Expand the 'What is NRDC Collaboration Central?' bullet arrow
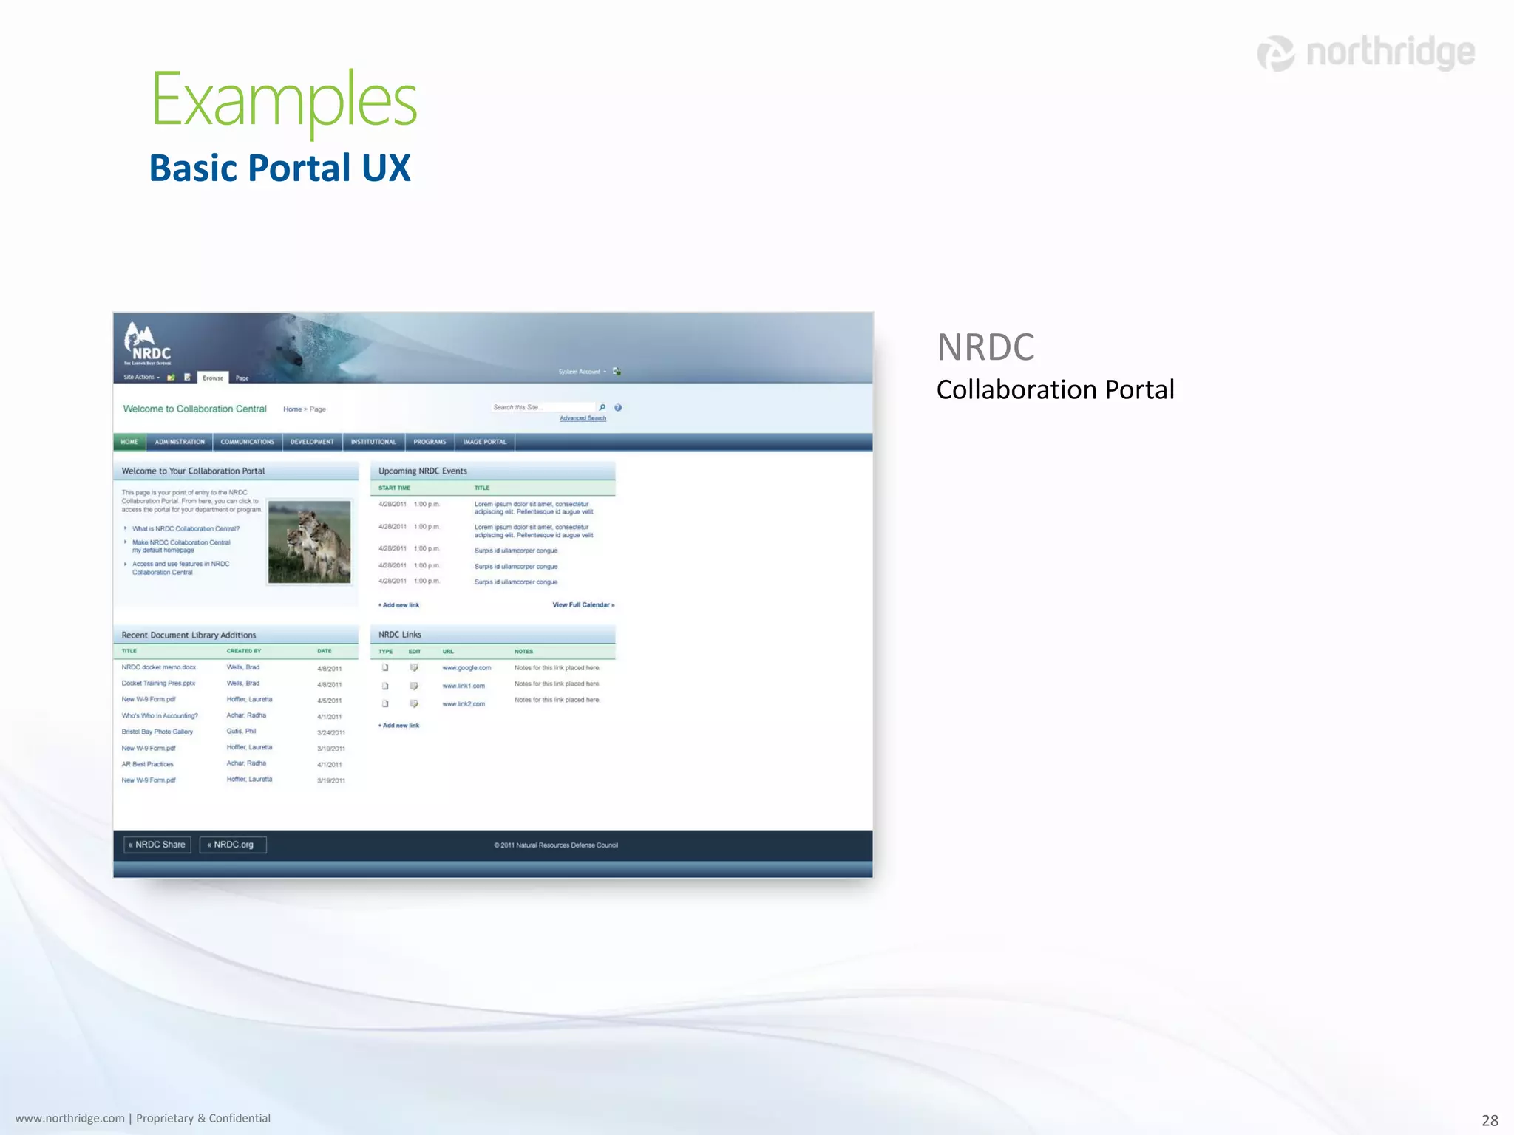Screen dimensions: 1514x1135 point(126,528)
